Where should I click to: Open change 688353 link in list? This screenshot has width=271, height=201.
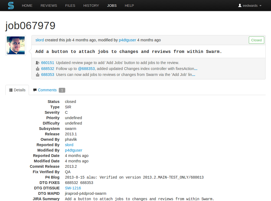pos(48,75)
